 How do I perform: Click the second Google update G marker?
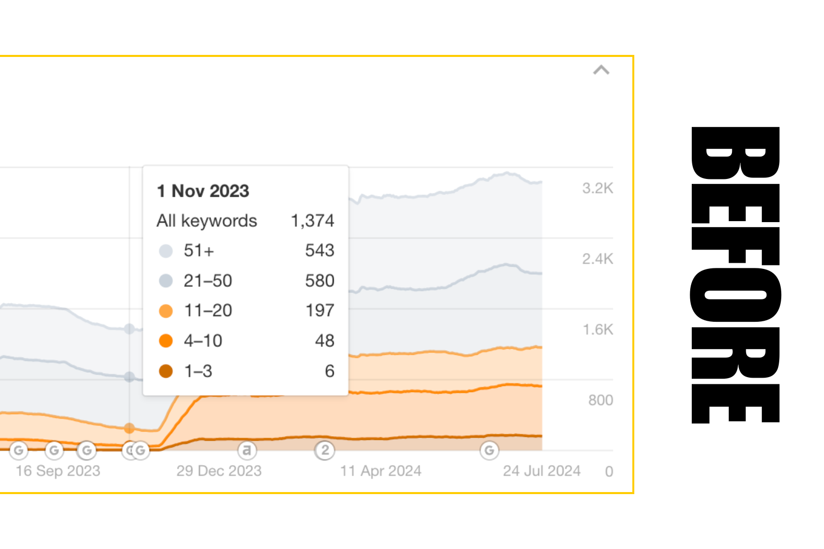(54, 450)
